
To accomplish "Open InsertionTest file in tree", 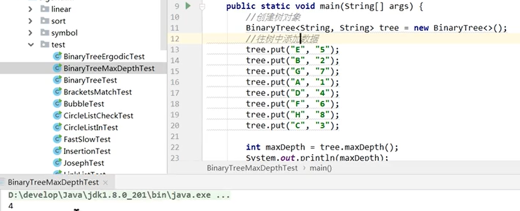I will tap(87, 151).
